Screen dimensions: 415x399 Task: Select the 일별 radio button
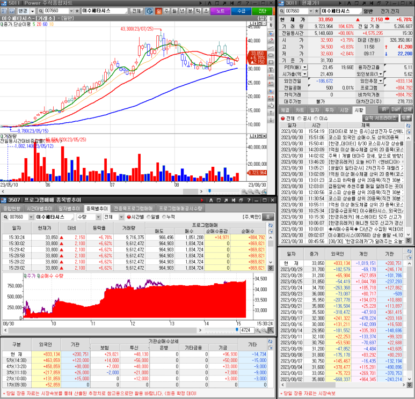[149, 217]
